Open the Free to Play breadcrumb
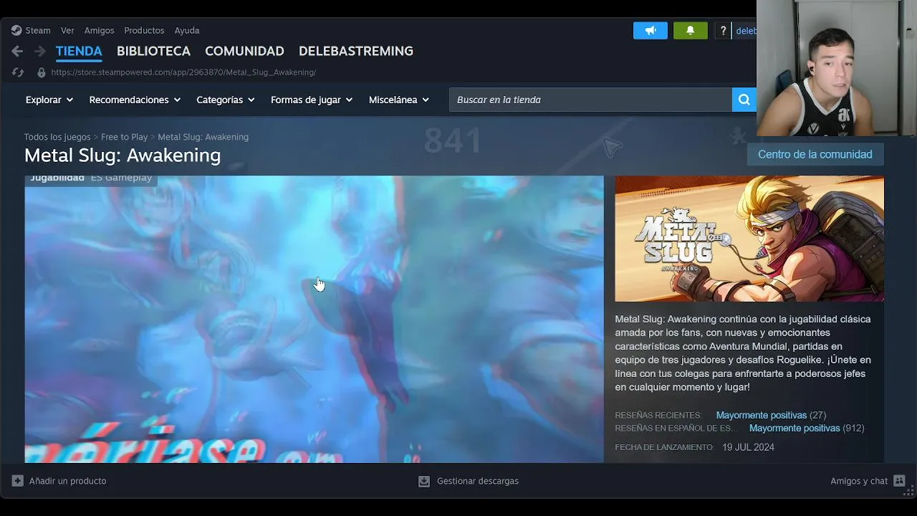 coord(124,137)
